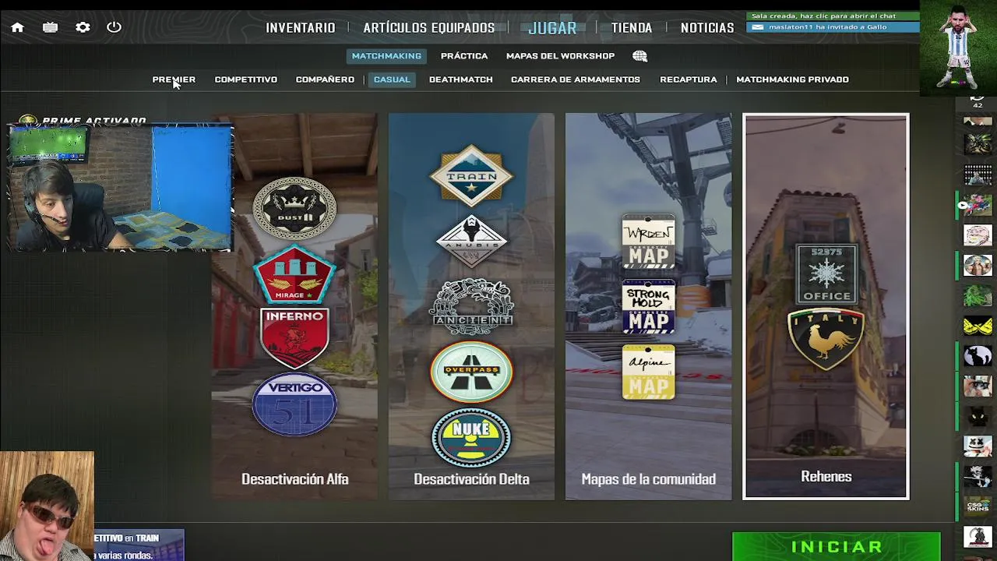Select the Alpine community map tag

coord(649,372)
